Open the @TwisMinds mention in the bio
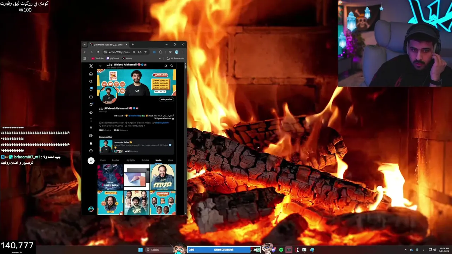 (134, 116)
